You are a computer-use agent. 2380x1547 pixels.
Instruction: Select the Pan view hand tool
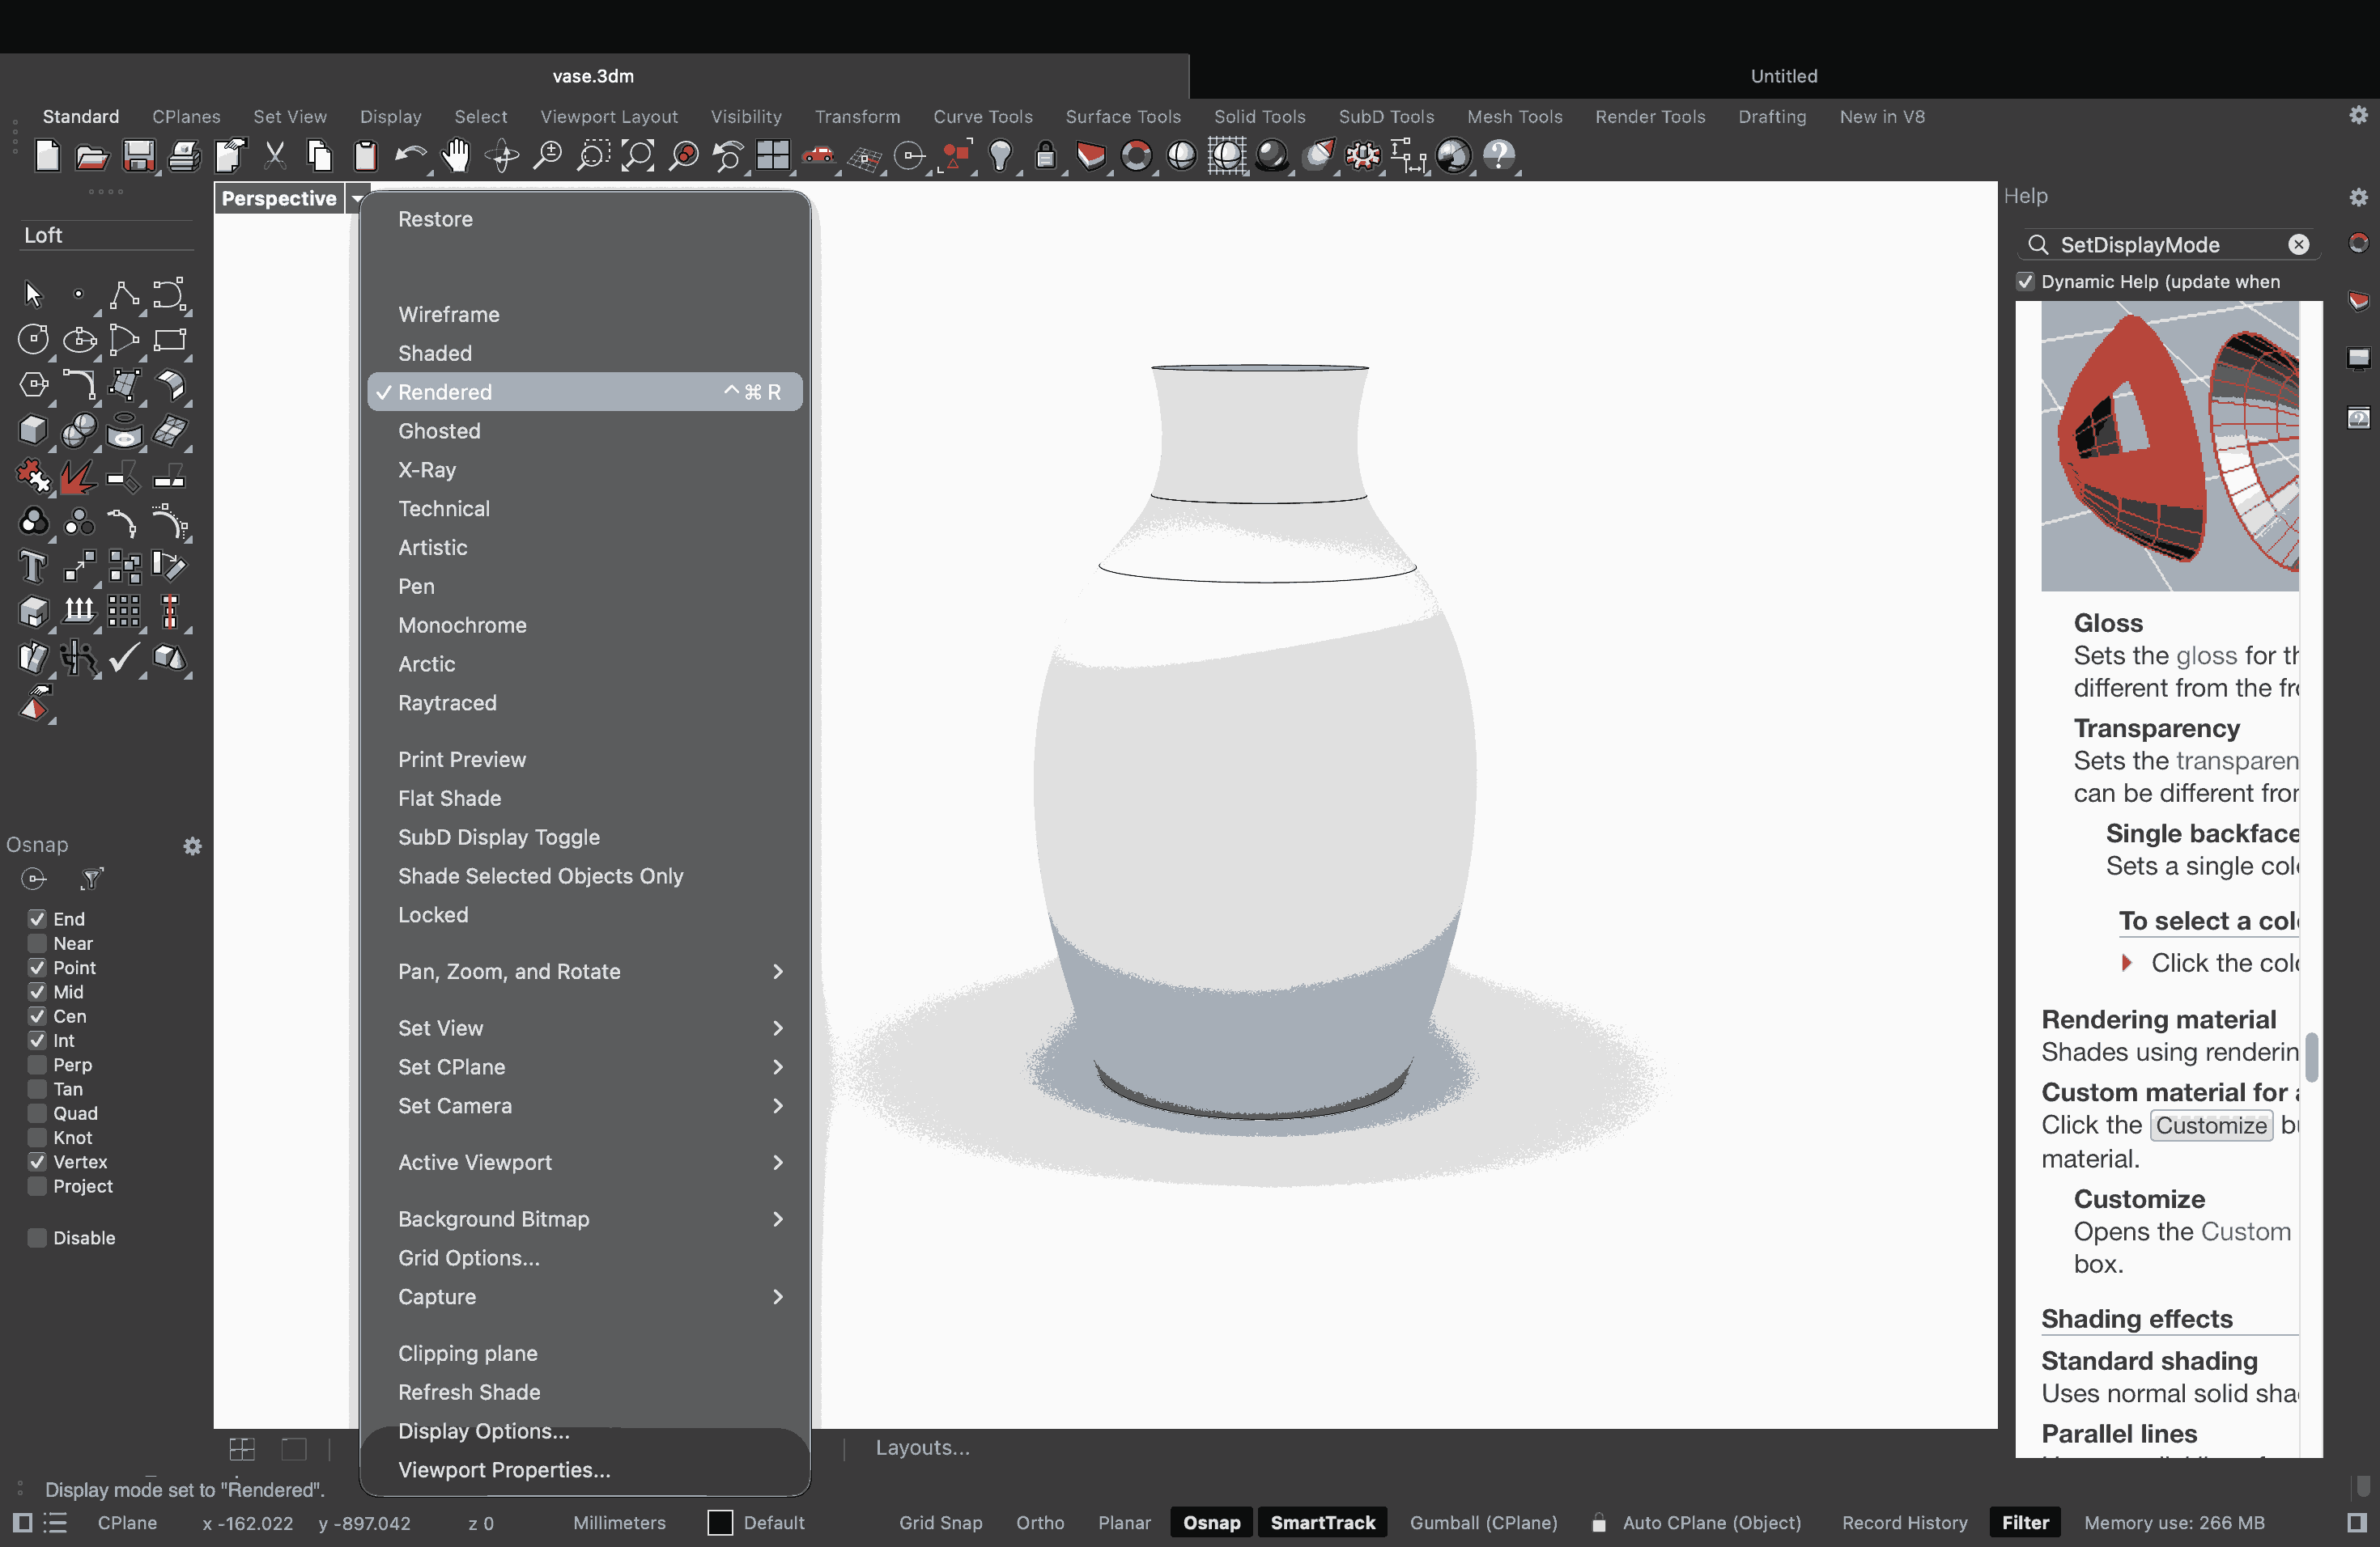(456, 156)
